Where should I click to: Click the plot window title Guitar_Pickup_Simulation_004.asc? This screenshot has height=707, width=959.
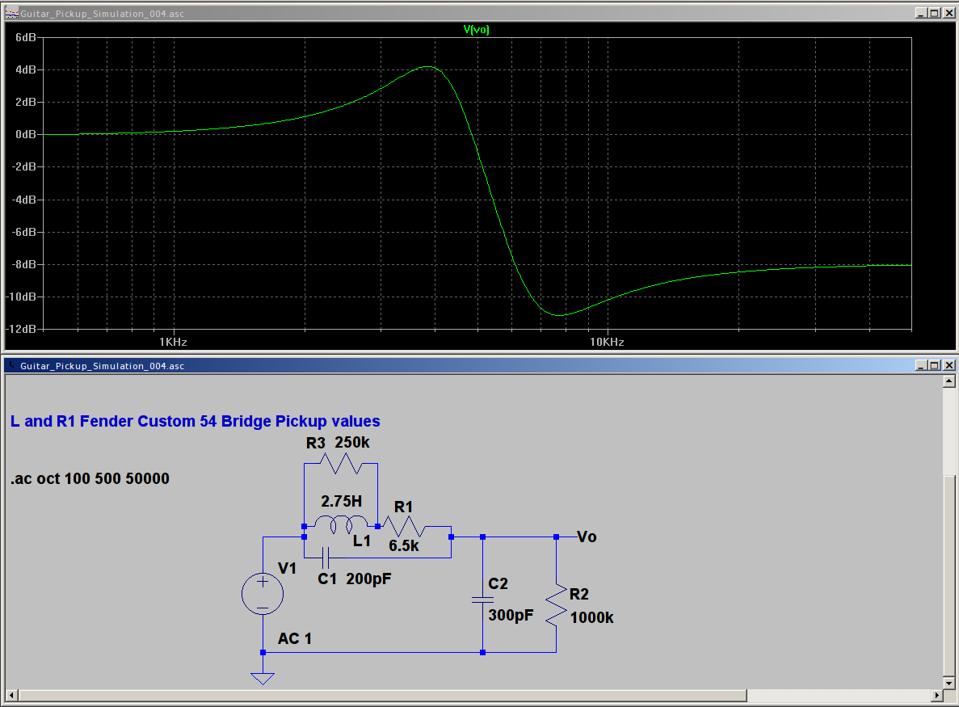coord(102,14)
